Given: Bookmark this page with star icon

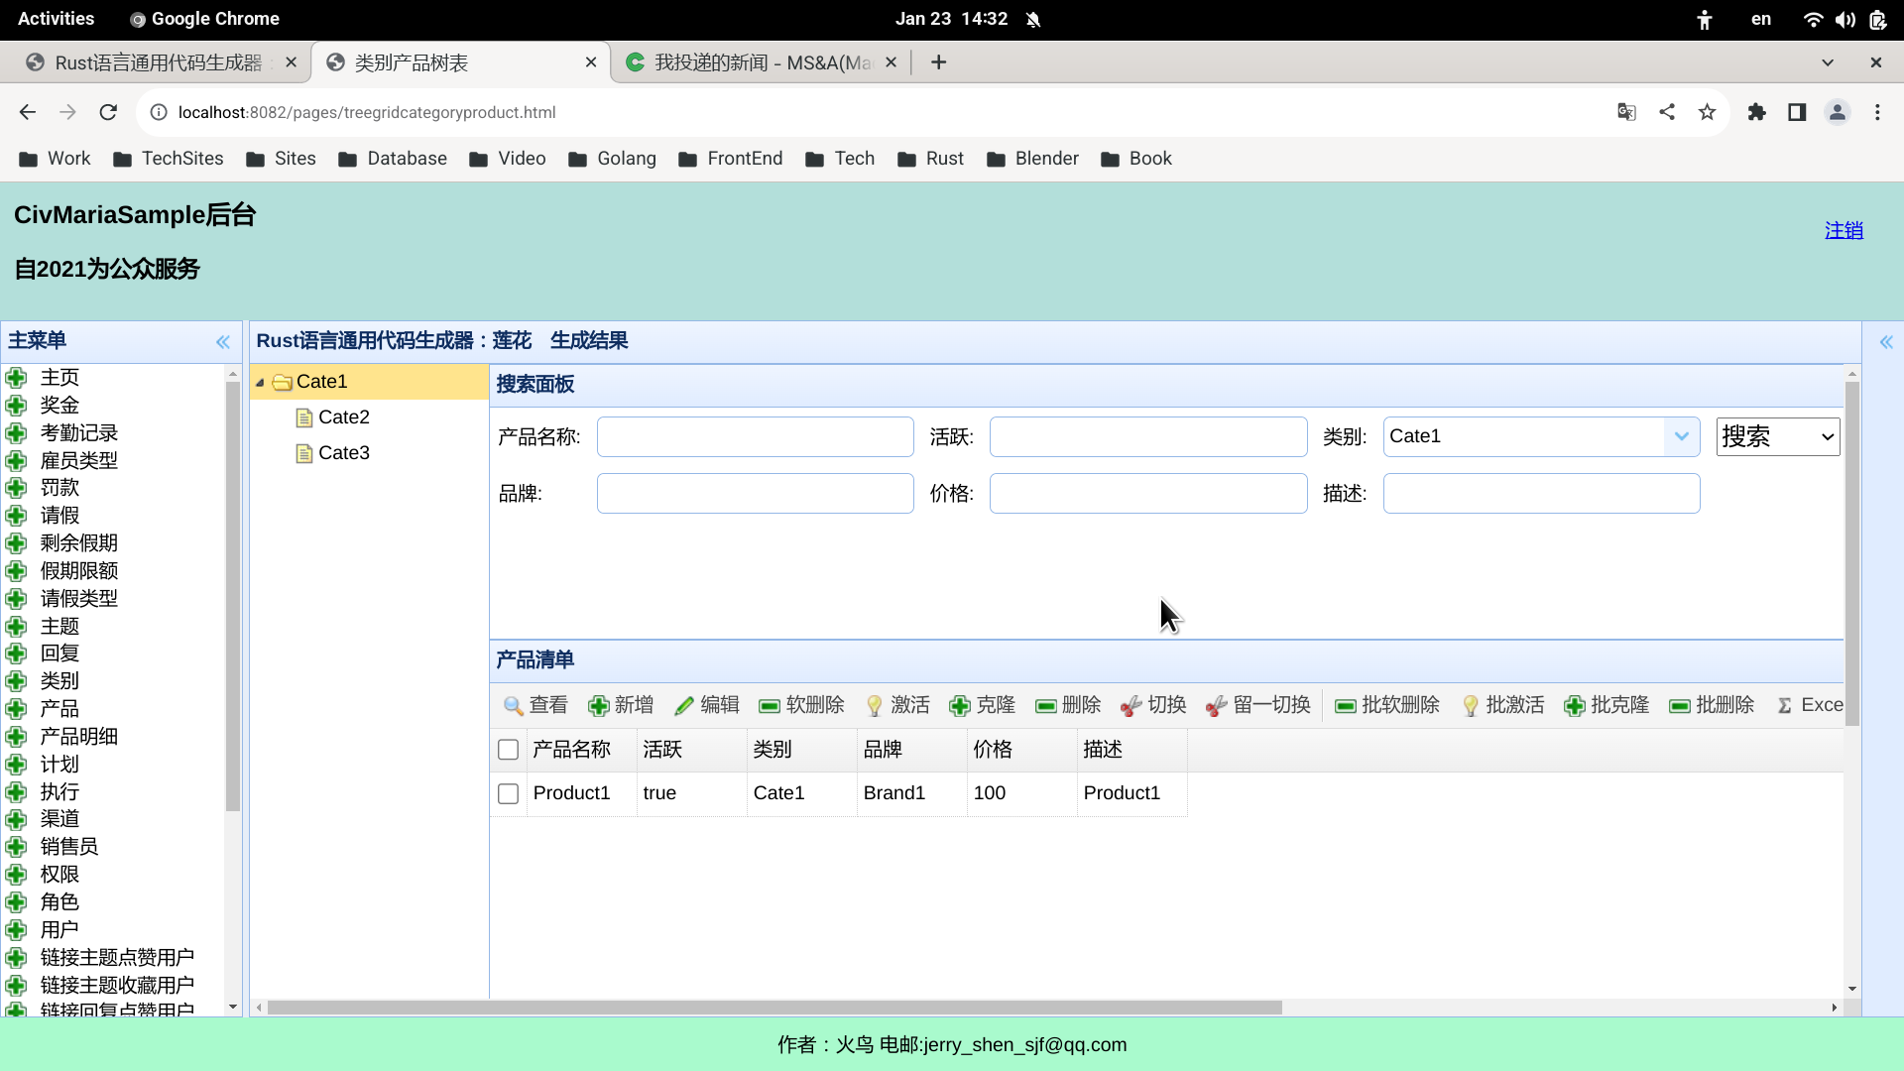Looking at the screenshot, I should 1707,112.
